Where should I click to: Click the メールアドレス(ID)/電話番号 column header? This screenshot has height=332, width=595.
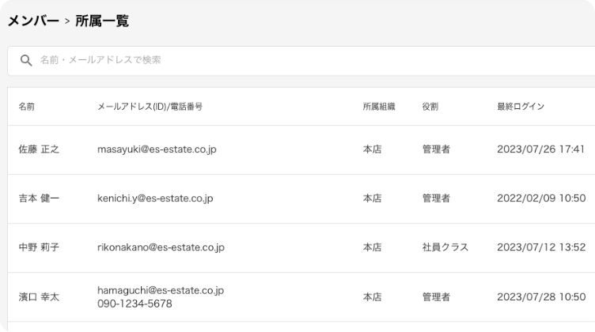(x=150, y=107)
